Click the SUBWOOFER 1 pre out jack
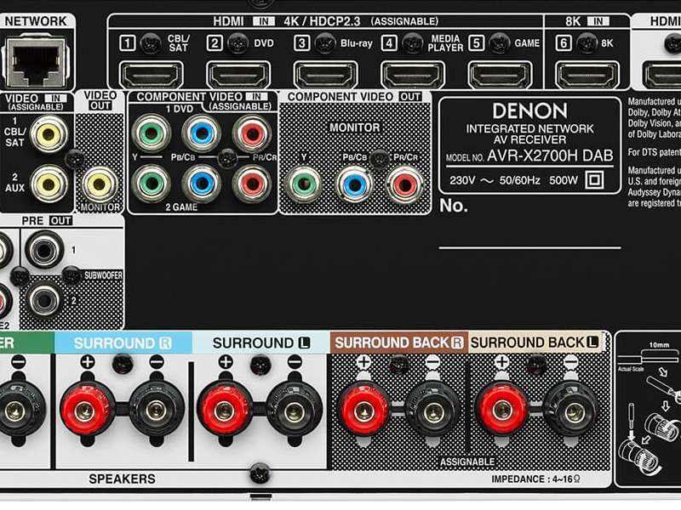 pos(44,250)
